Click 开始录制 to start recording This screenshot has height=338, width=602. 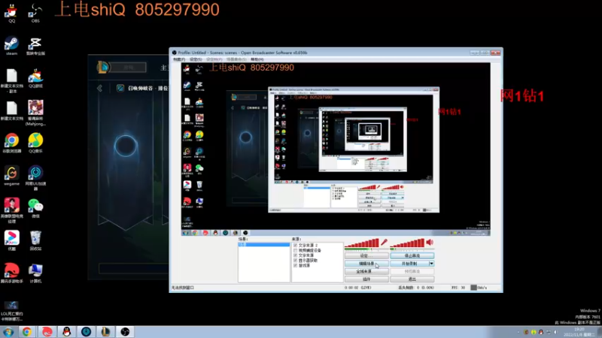[409, 264]
